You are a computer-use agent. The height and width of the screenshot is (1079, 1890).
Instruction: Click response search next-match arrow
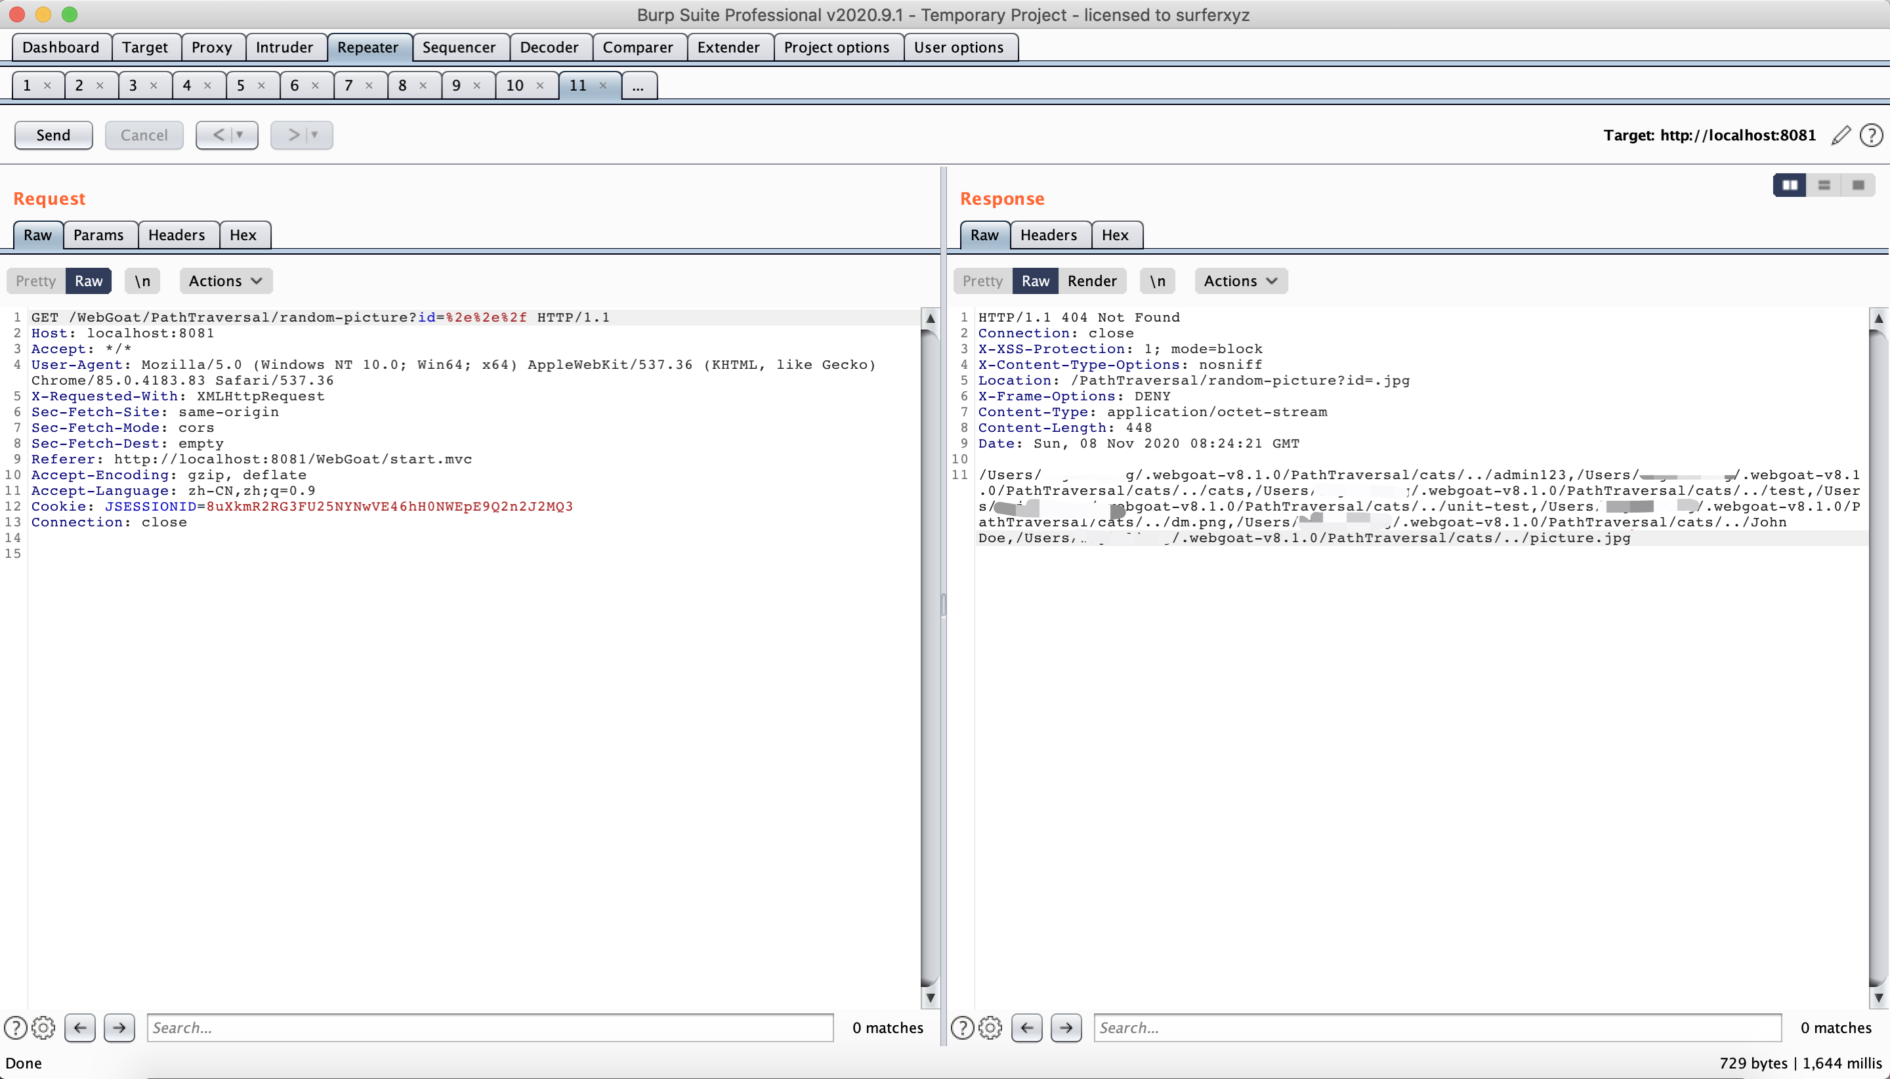click(1065, 1027)
